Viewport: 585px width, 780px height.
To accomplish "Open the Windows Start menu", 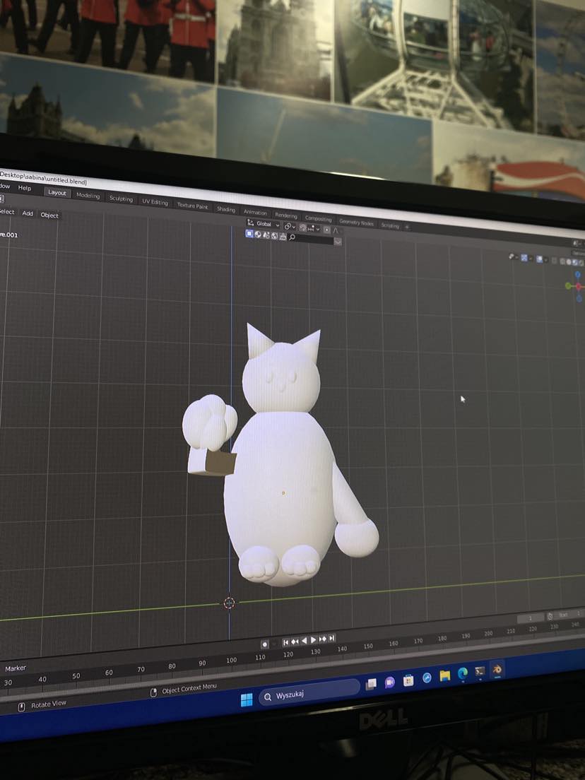I will coord(247,700).
